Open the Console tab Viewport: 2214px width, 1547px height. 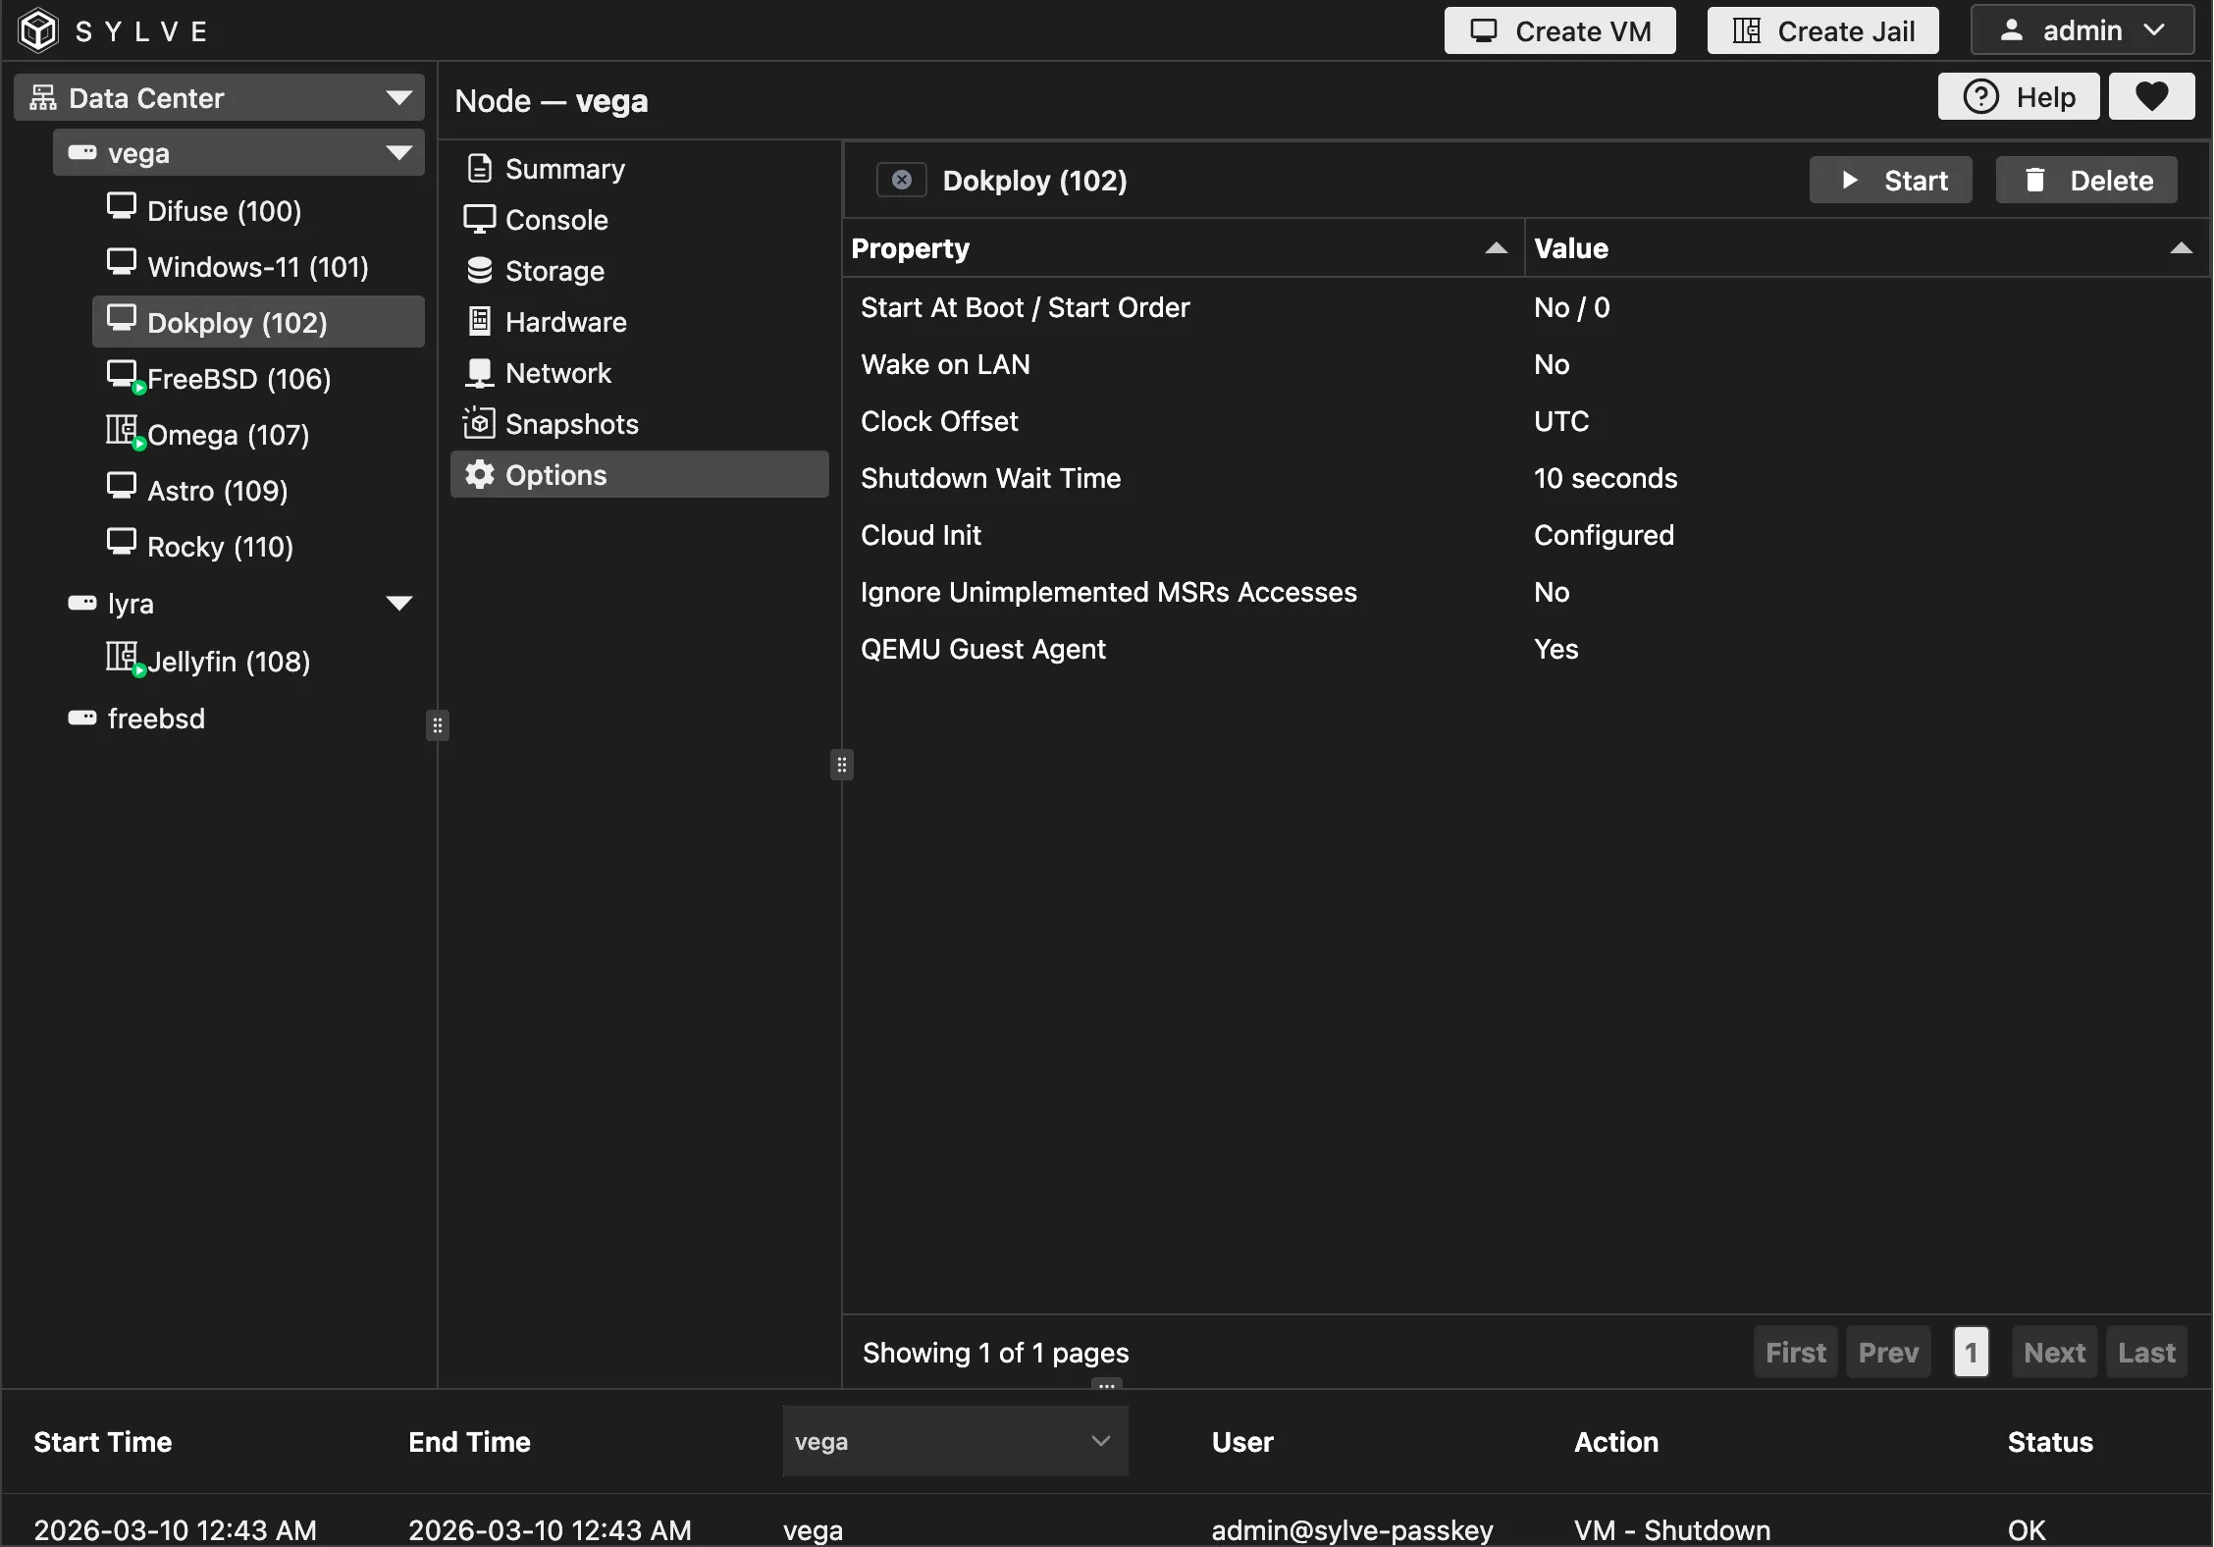tap(555, 220)
